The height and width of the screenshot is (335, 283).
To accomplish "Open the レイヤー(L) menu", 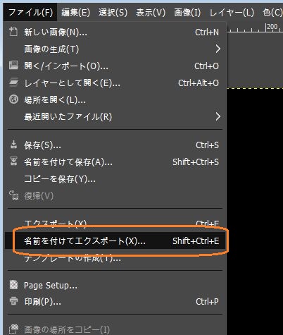I will click(x=232, y=13).
